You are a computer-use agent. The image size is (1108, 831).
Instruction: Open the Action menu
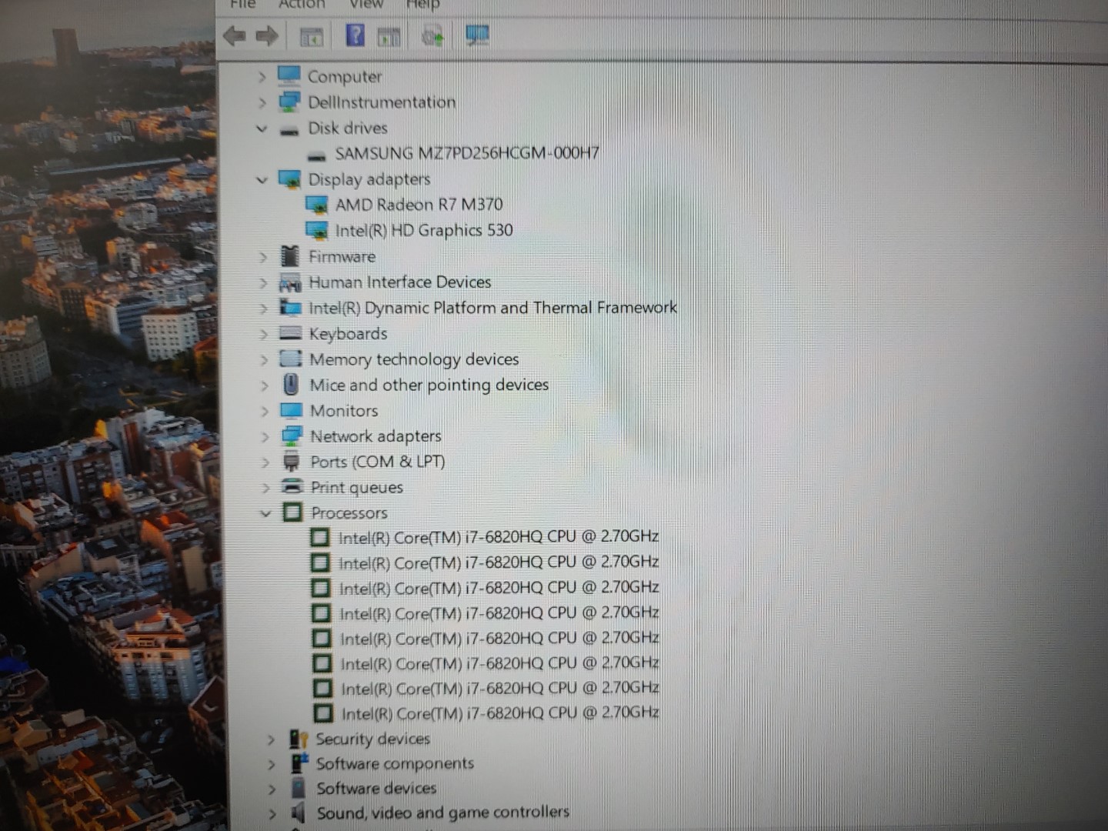click(301, 5)
